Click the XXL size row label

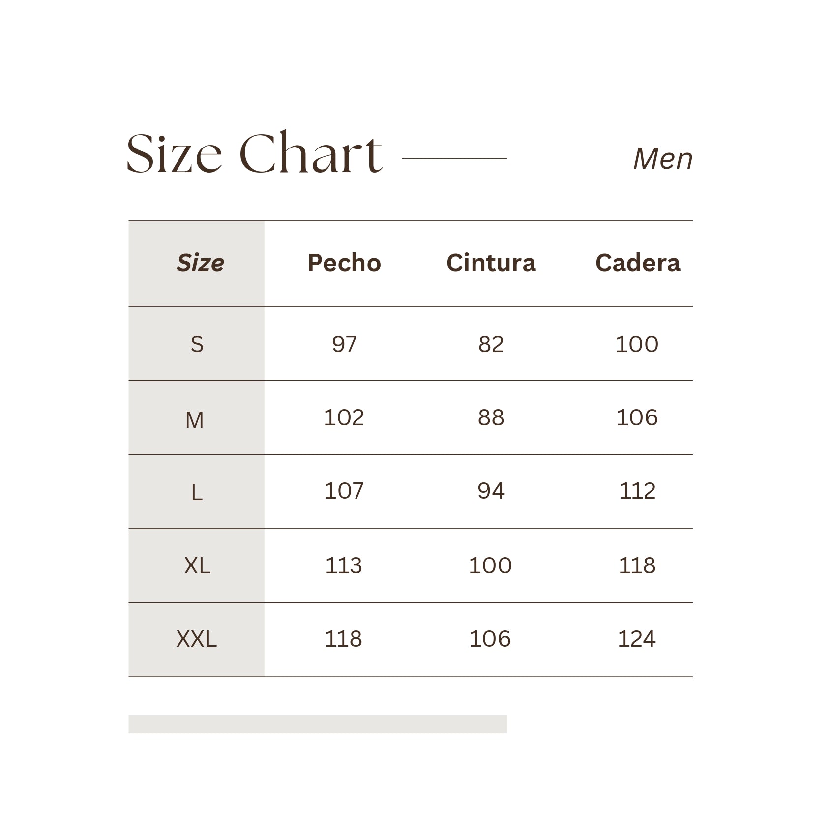pos(197,639)
